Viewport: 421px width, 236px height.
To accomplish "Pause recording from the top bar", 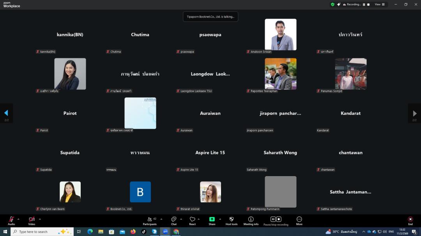I will pyautogui.click(x=364, y=5).
